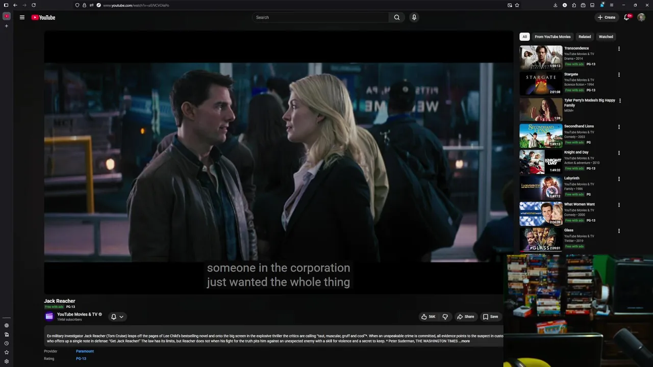Screen dimensions: 653x367
Task: Open the Secondhand Lions thumbnail
Action: 541,135
